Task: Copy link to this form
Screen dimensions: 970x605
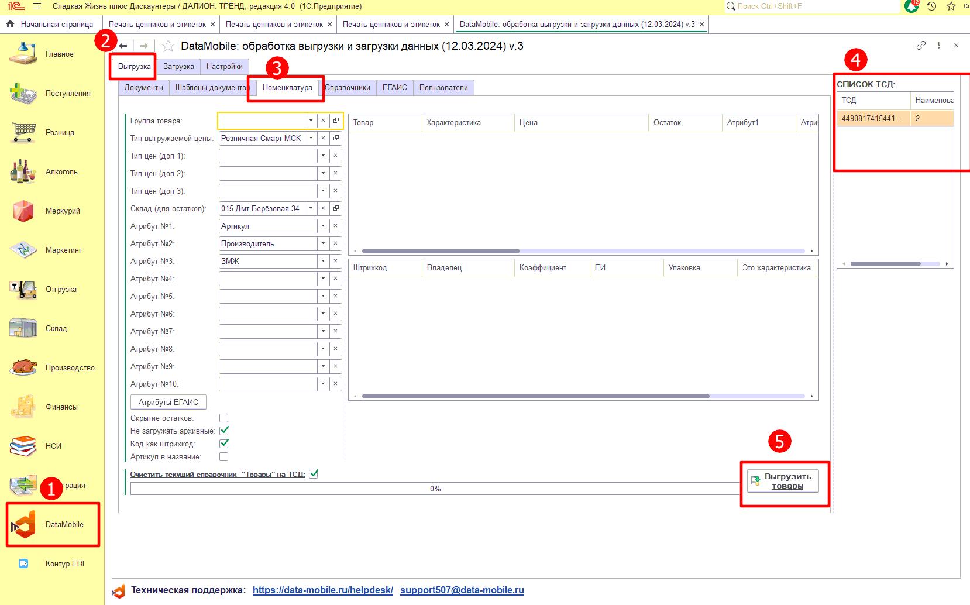Action: (x=921, y=45)
